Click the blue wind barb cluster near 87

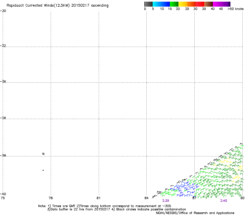pos(184,189)
